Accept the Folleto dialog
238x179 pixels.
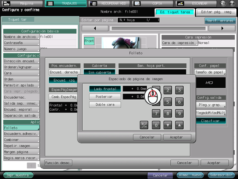pyautogui.click(x=215, y=163)
